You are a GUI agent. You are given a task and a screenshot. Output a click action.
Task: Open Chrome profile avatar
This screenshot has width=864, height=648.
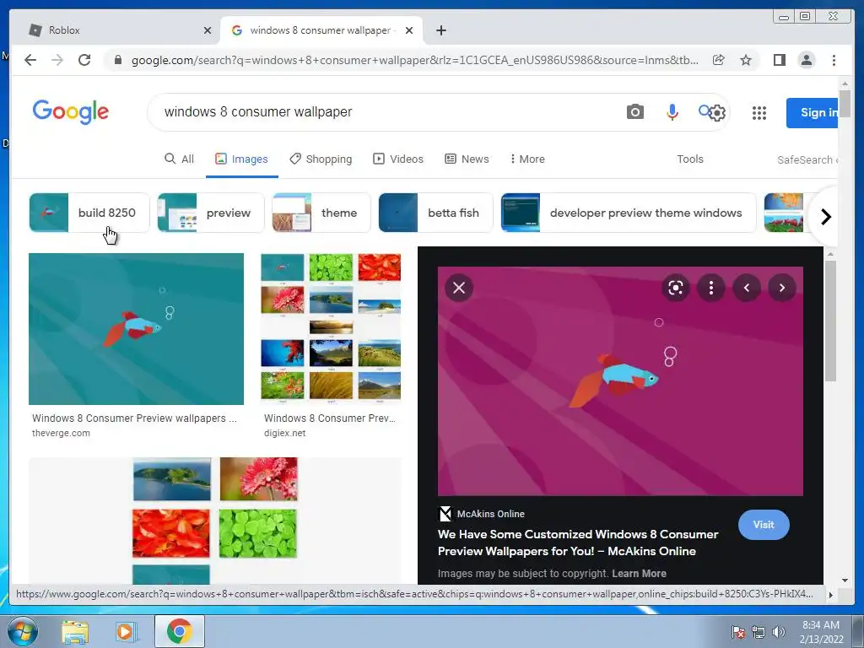tap(806, 60)
